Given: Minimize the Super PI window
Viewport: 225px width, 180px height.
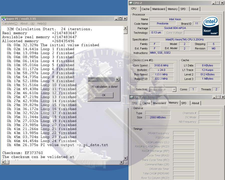Looking at the screenshot, I should point(116,19).
